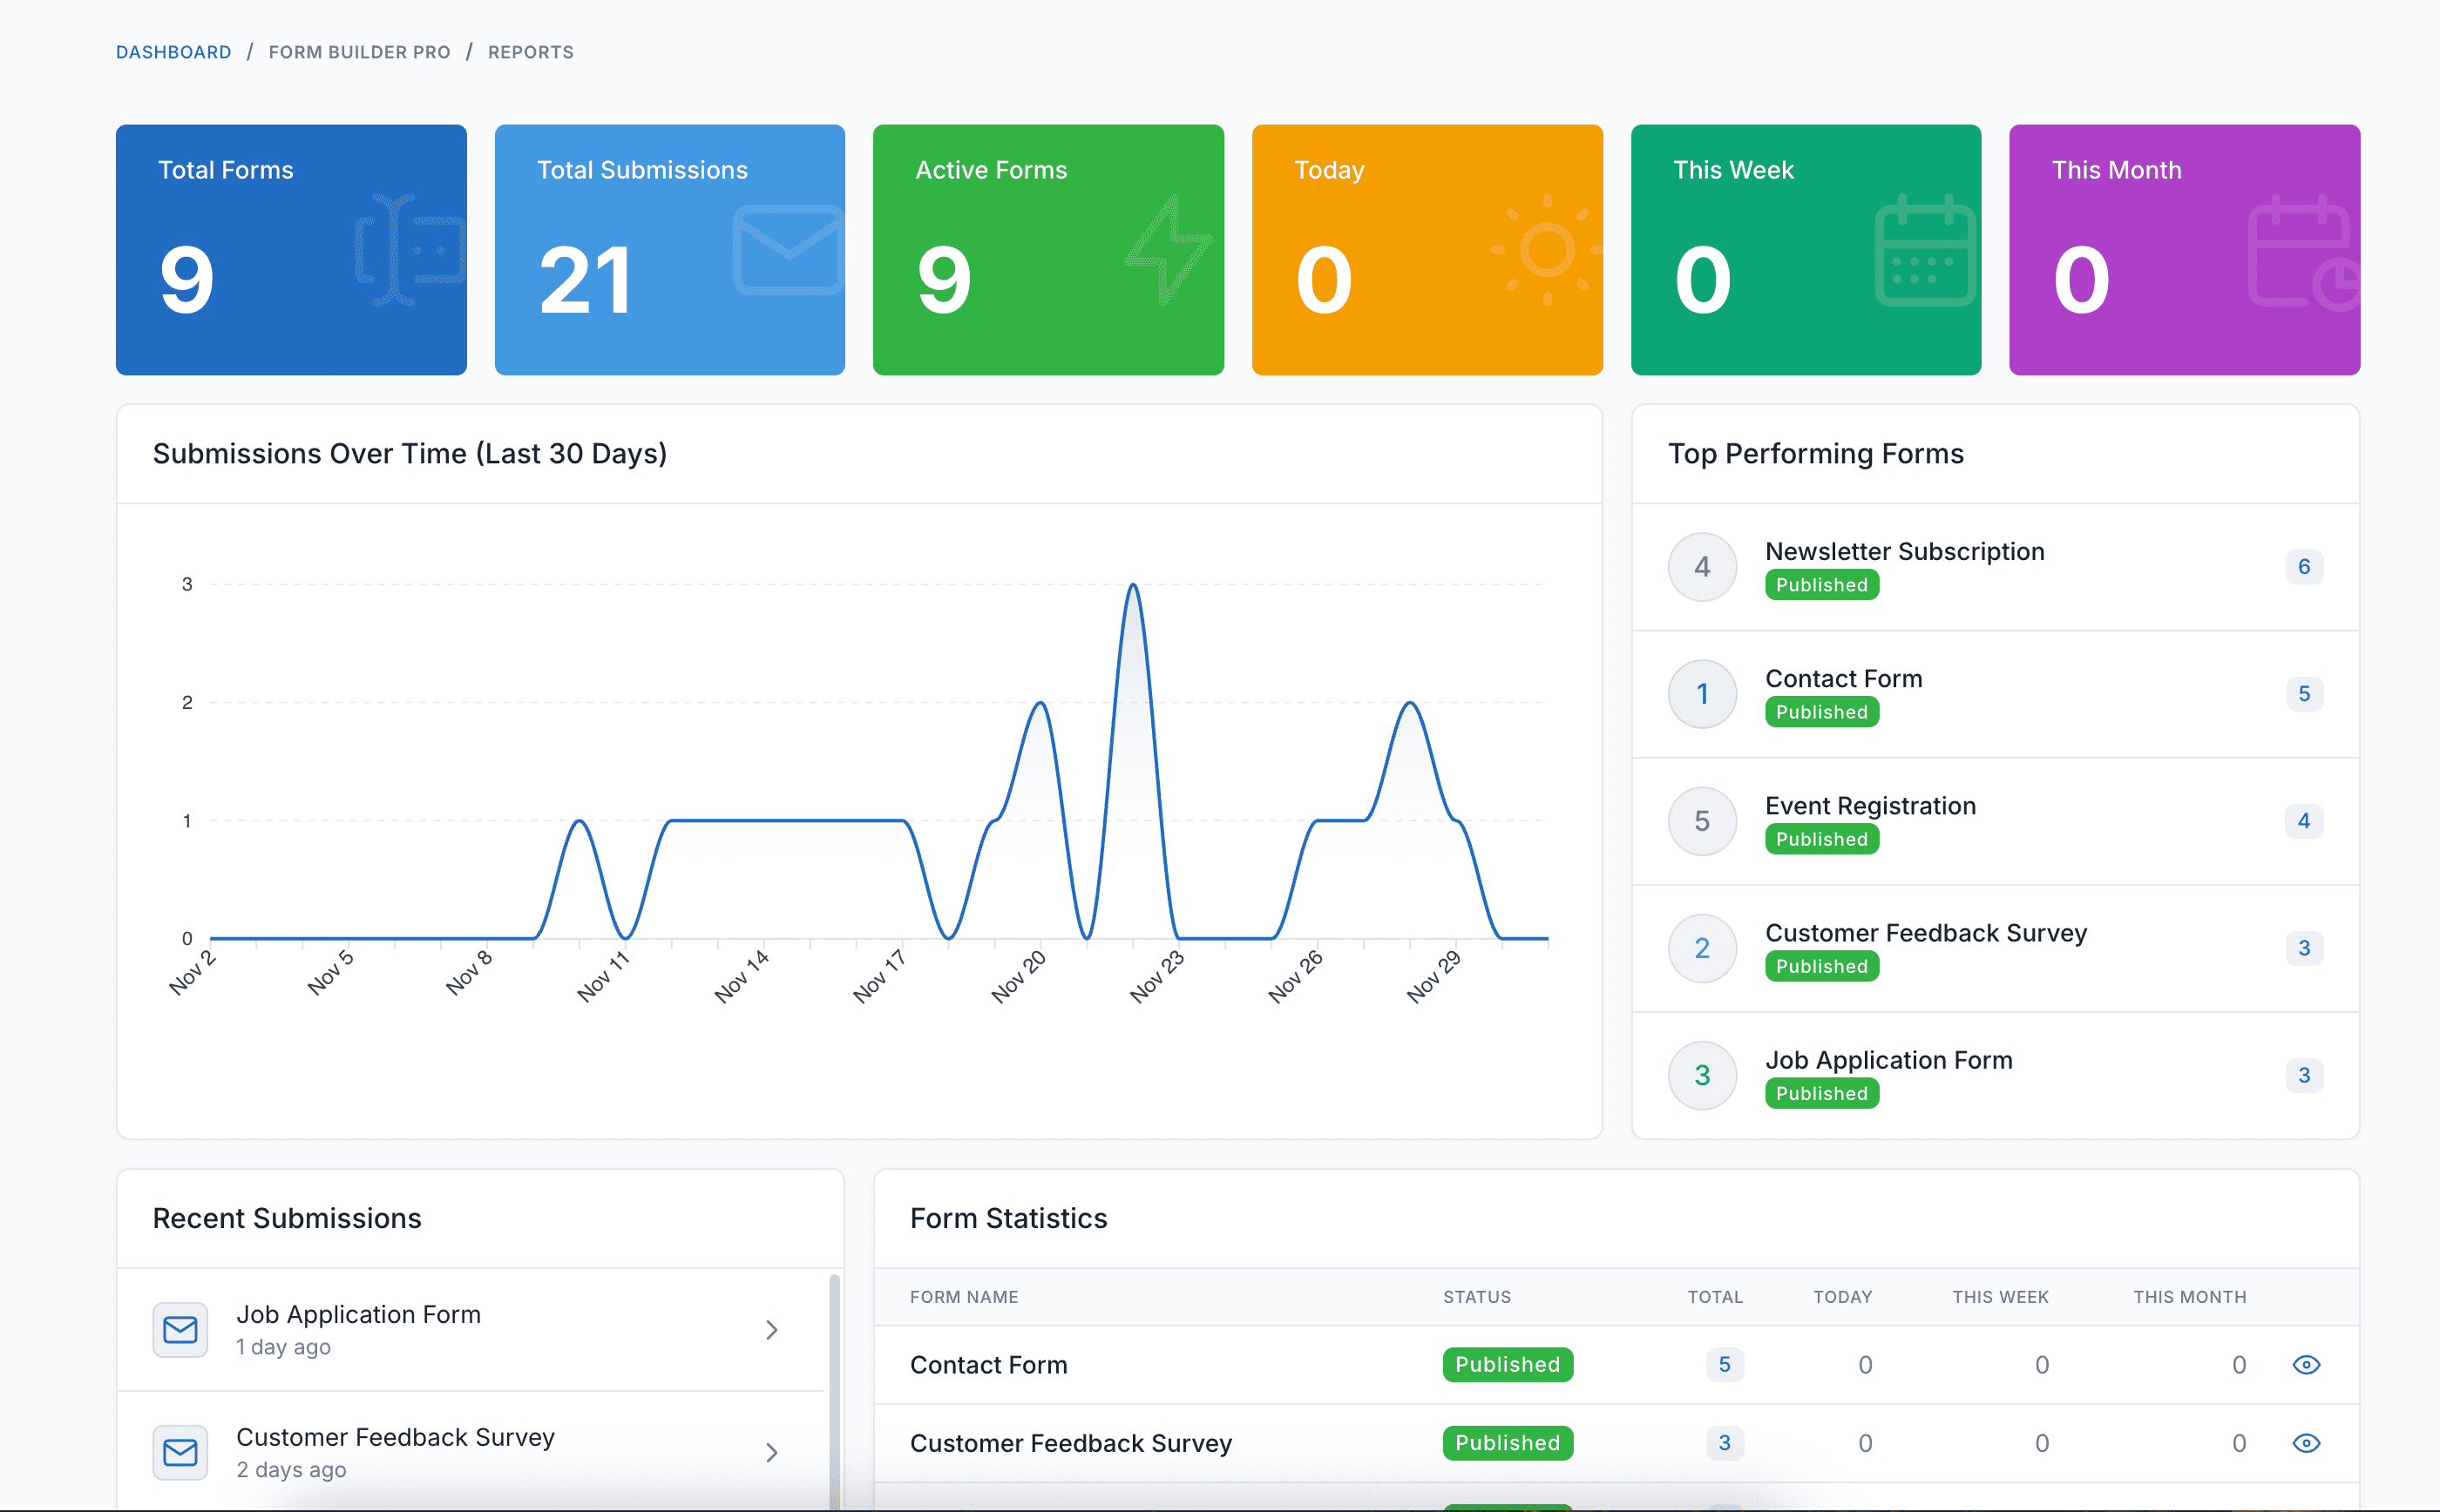Click the Total Submissions card's envelope icon
Image resolution: width=2440 pixels, height=1512 pixels.
pos(789,250)
